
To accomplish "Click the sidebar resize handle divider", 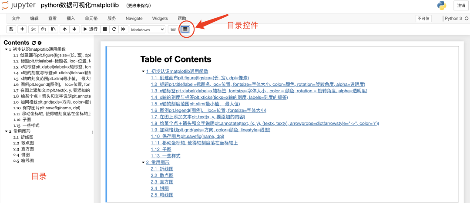I will (x=92, y=132).
